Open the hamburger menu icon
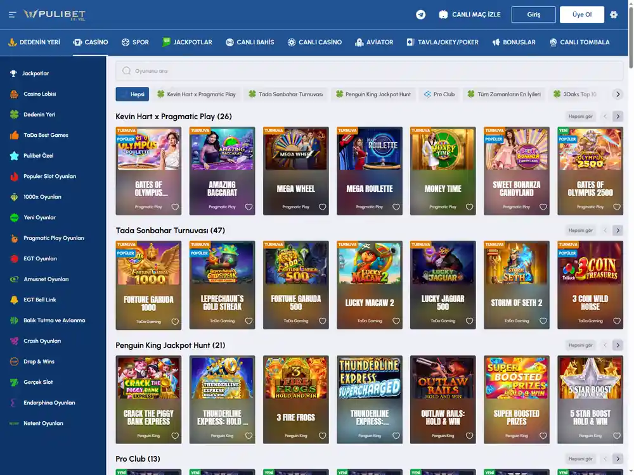Screen dimensions: 634x475 click(x=12, y=15)
